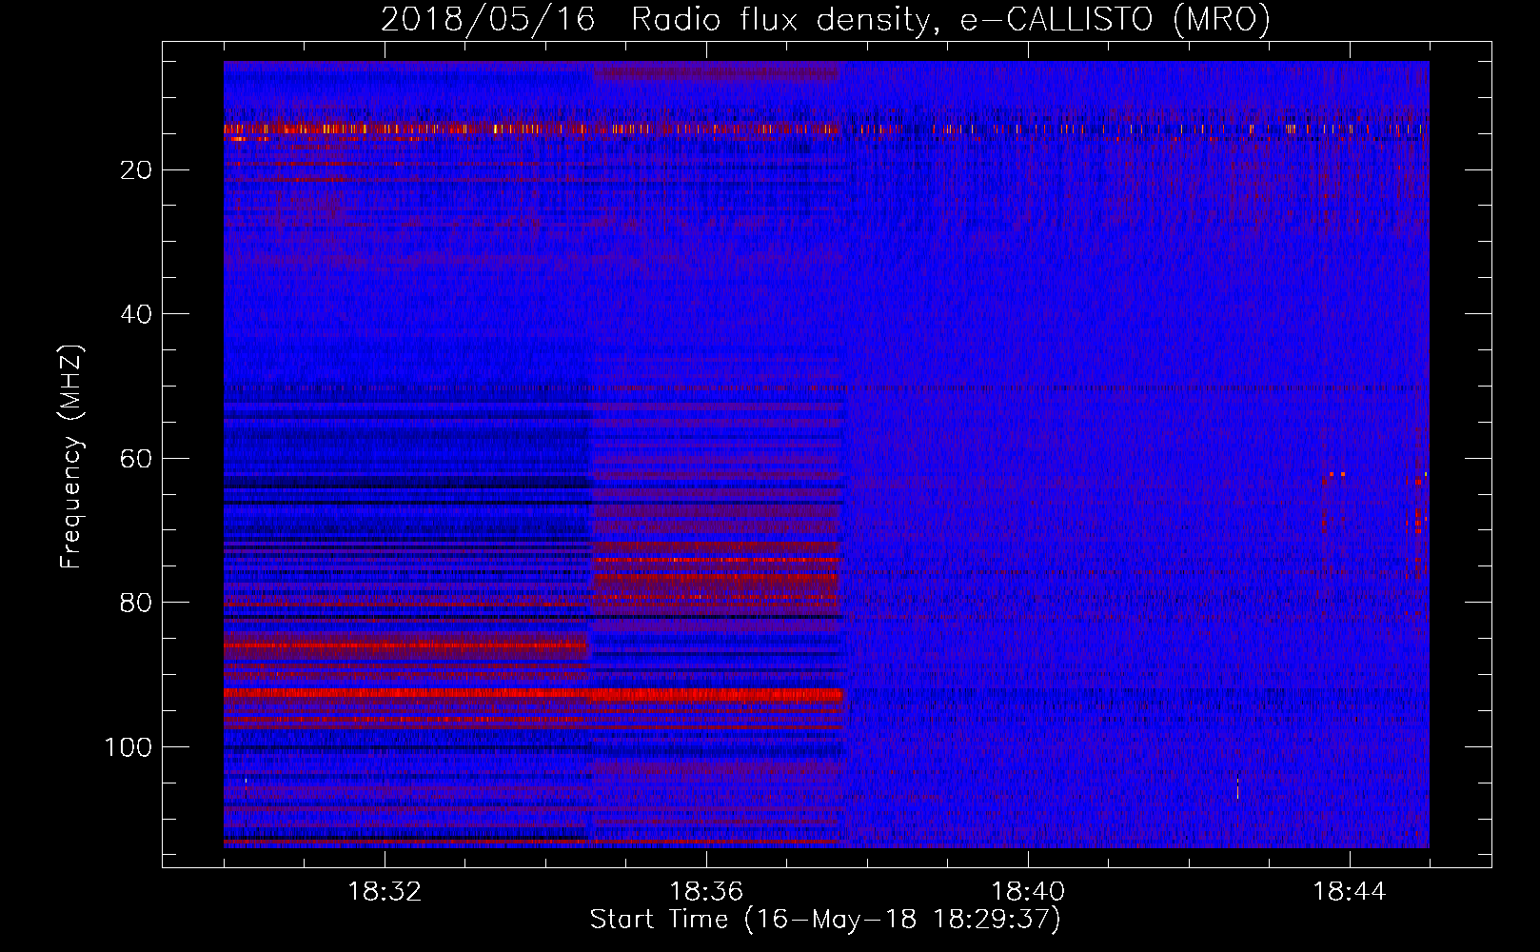Click the 80 frequency tick label

pos(137,603)
